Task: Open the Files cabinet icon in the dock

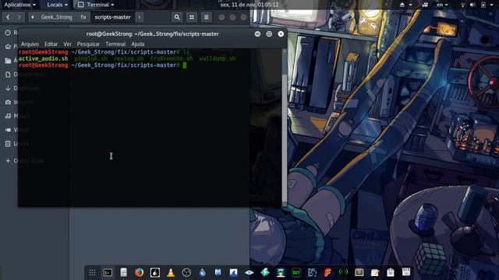Action: 123,272
